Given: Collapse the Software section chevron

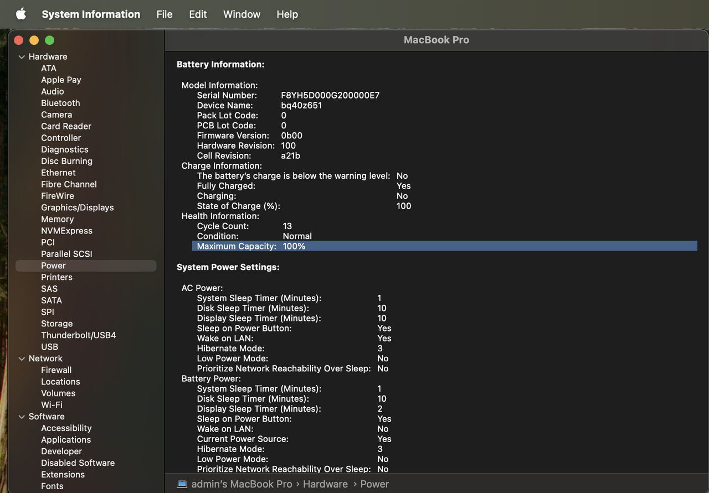Looking at the screenshot, I should [22, 417].
